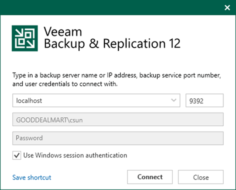Click the port number field showing 9392

pos(204,100)
